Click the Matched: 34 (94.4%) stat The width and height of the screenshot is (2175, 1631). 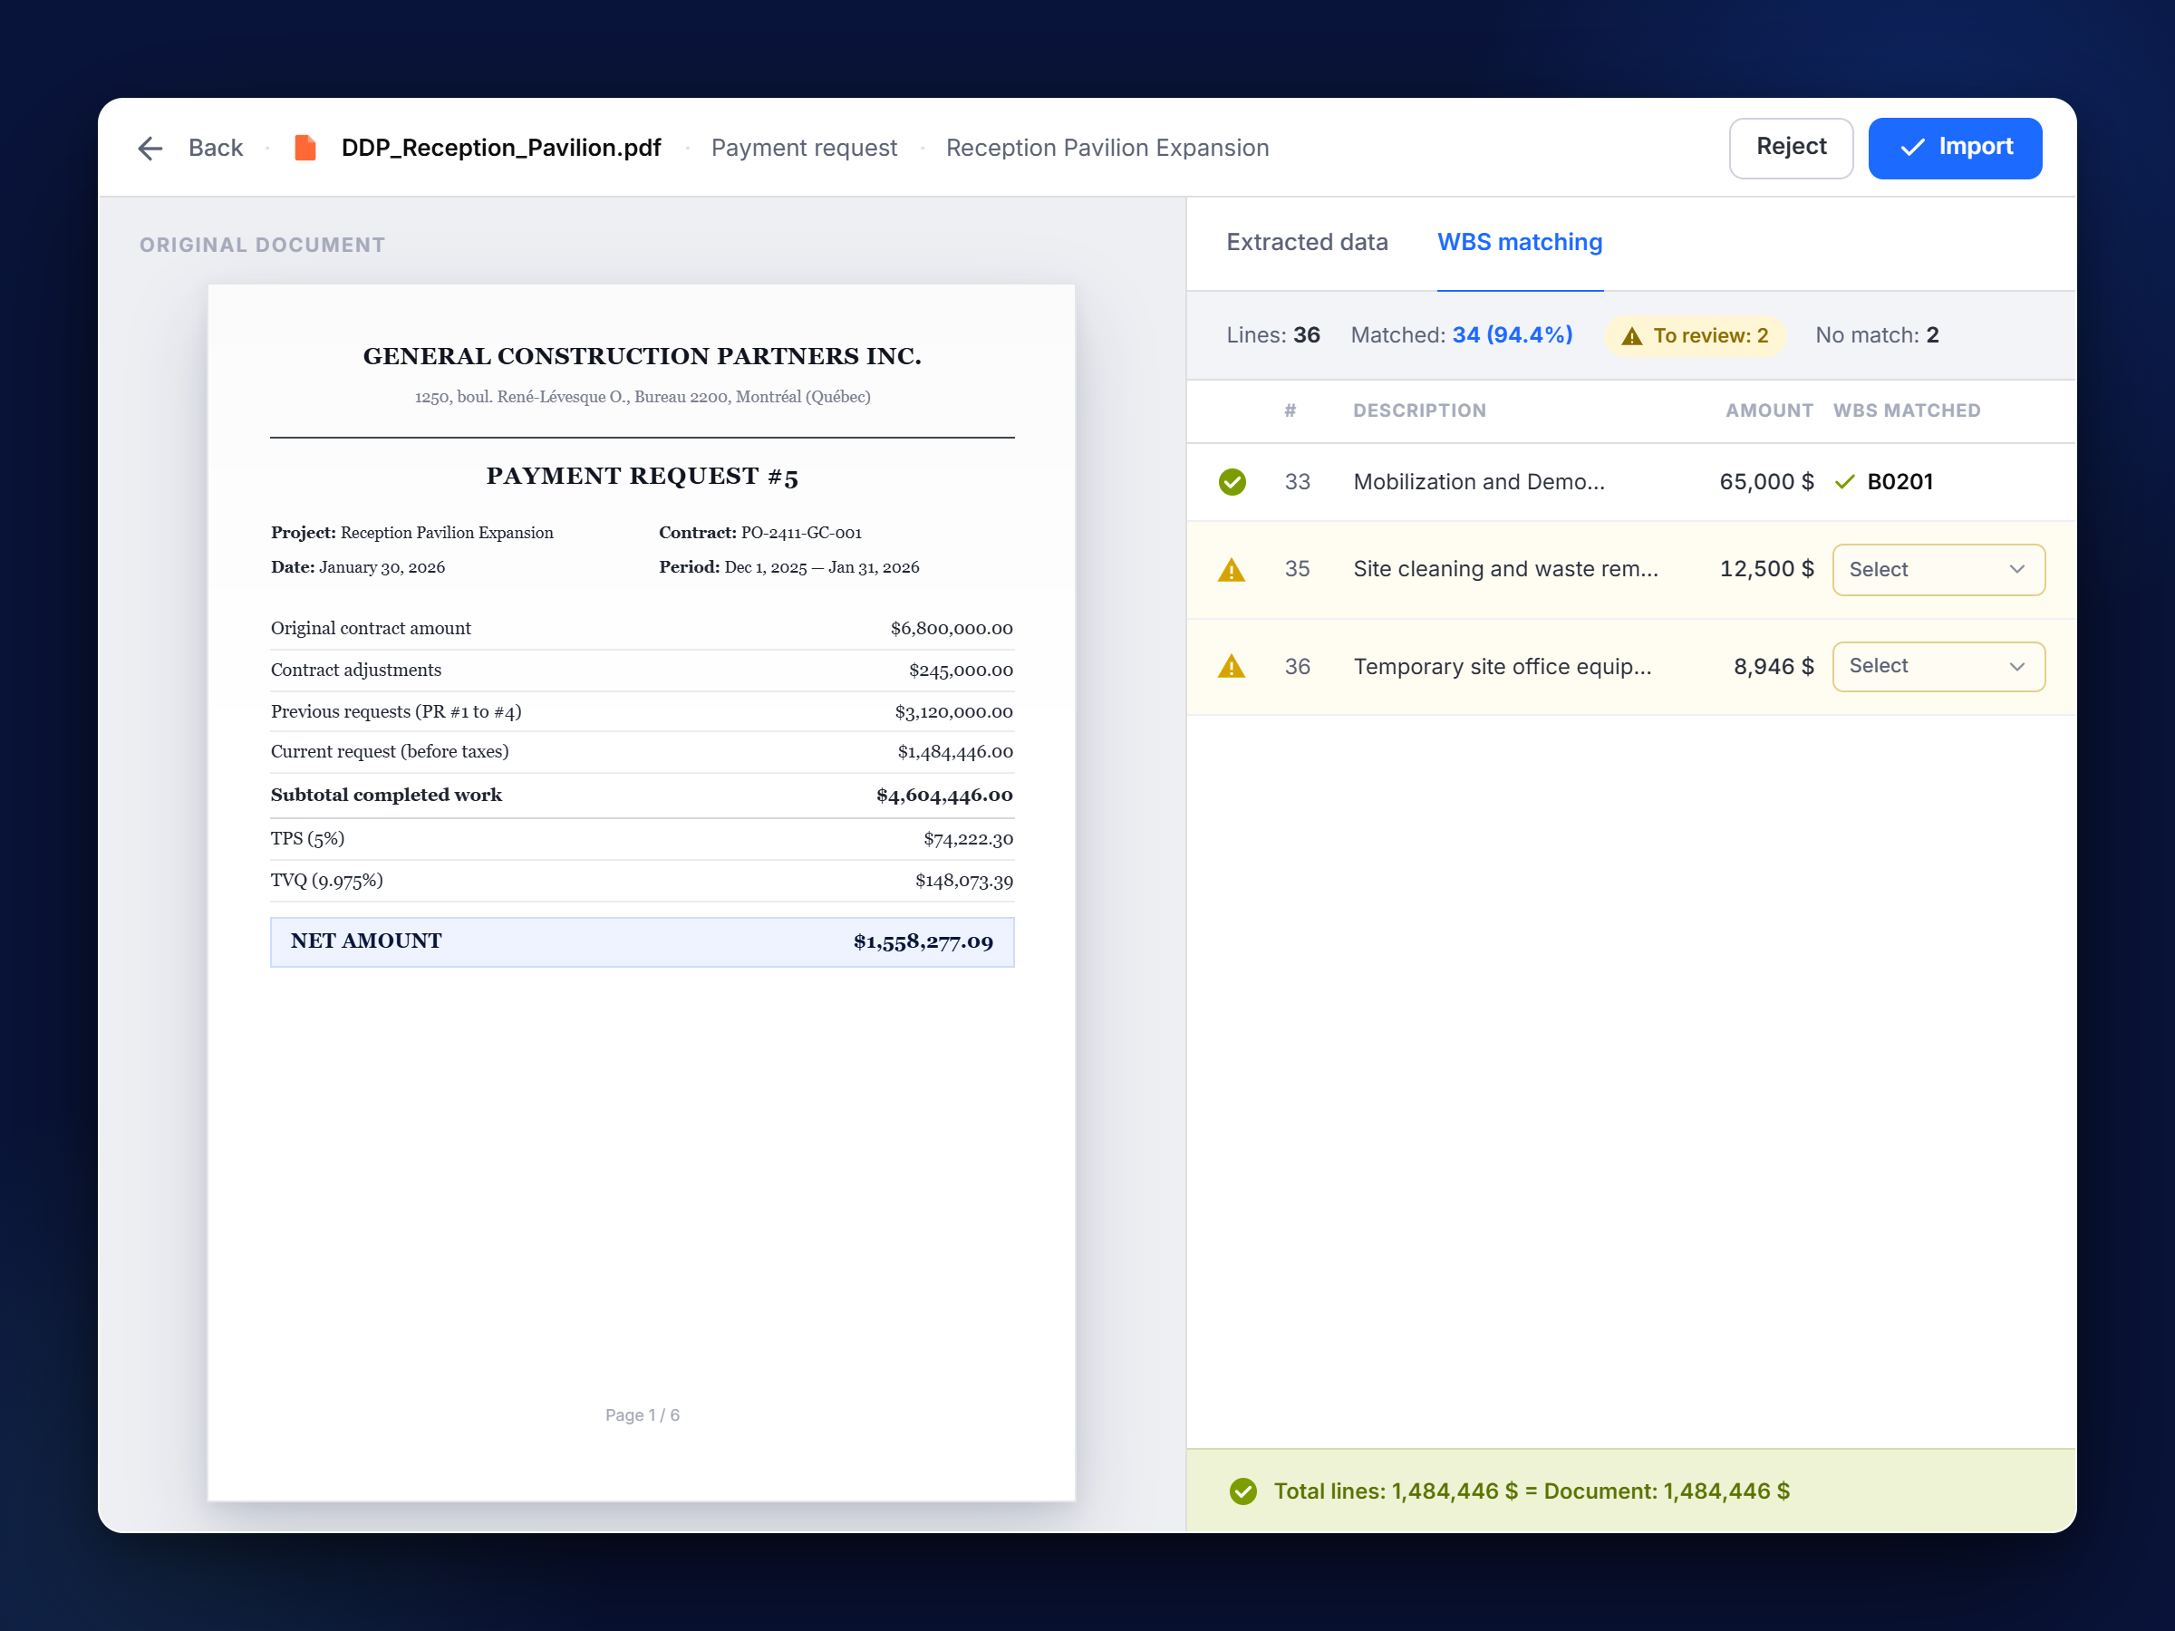click(1461, 335)
